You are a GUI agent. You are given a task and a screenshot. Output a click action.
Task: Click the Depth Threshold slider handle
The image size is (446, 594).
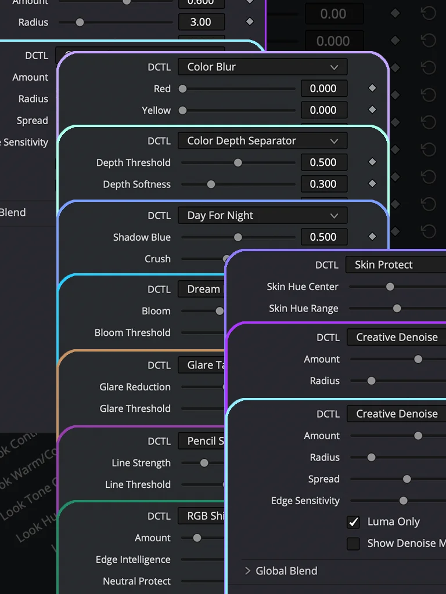(238, 162)
